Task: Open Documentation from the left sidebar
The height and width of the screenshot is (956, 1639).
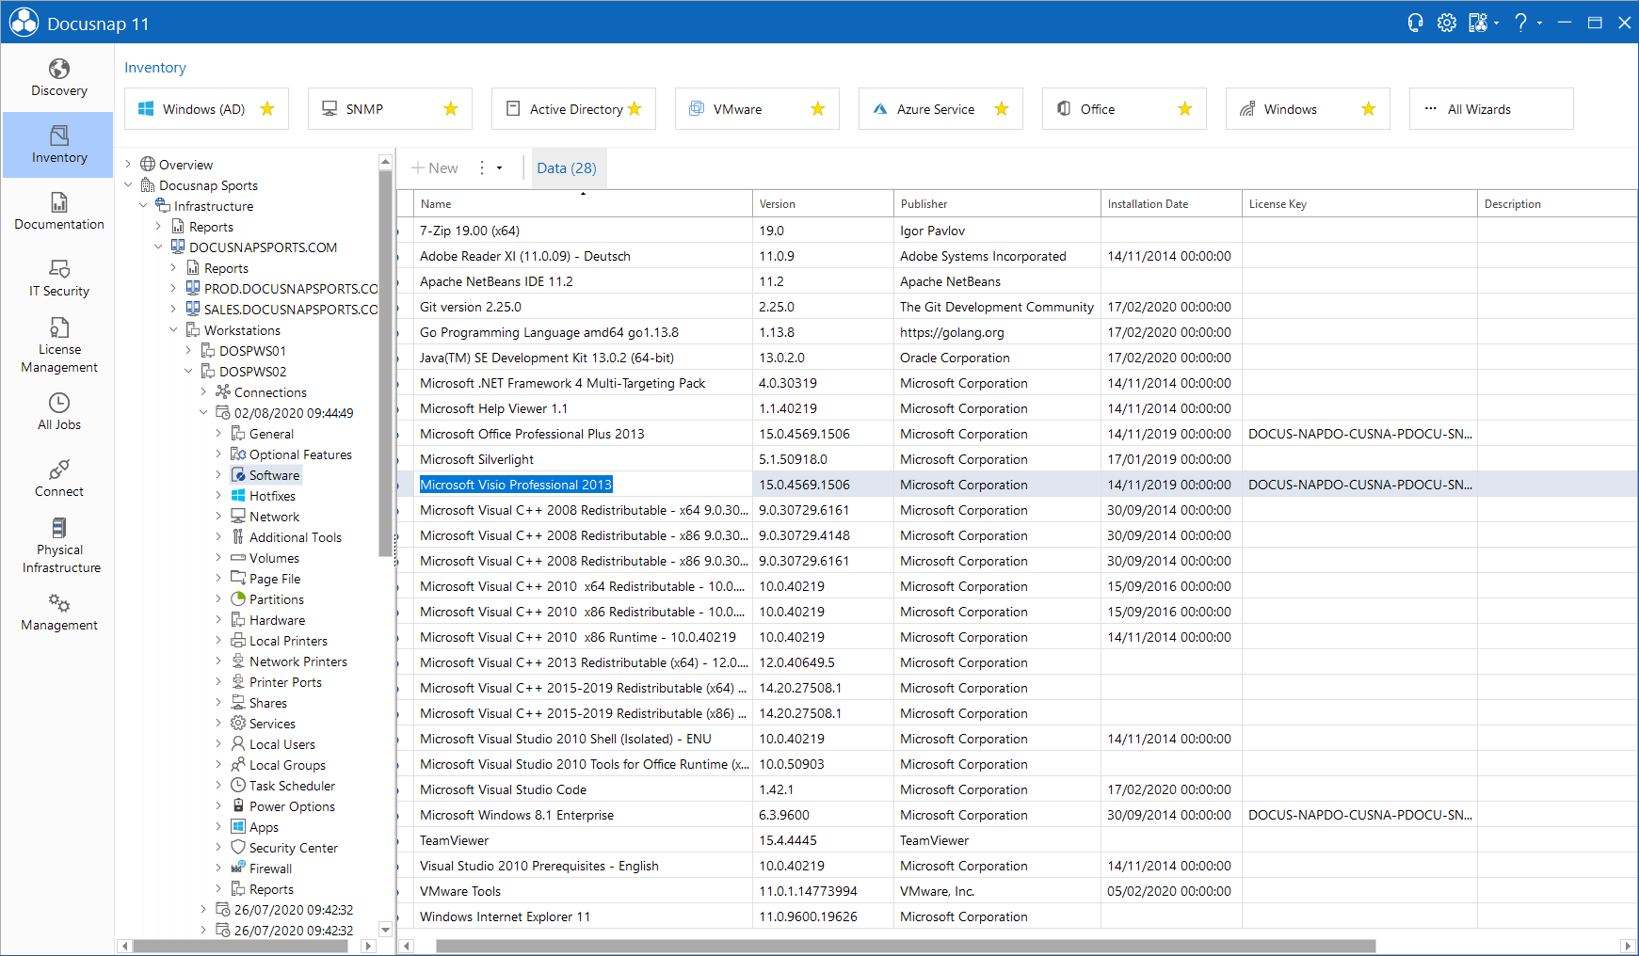Action: pyautogui.click(x=58, y=212)
